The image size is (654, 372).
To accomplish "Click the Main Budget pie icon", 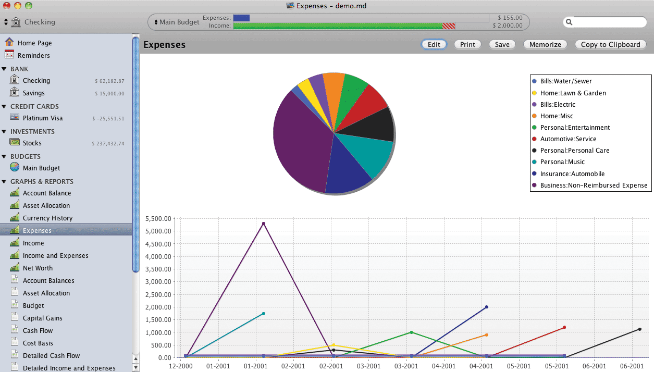I will [15, 168].
